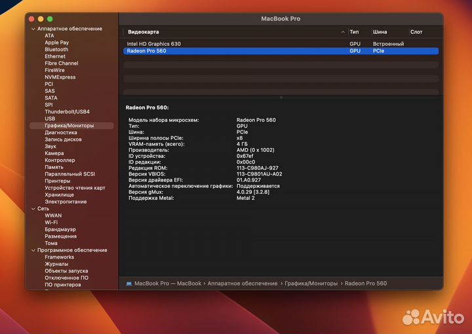Open Размещения in sidebar
The image size is (472, 334).
tap(60, 236)
